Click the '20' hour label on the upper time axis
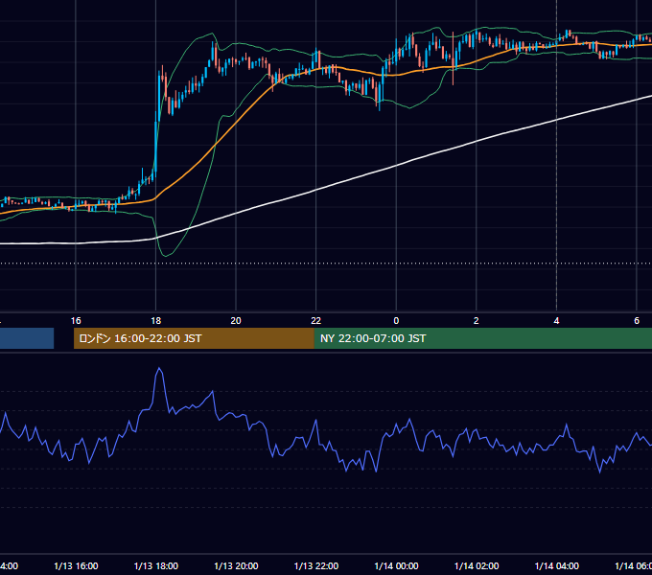The height and width of the screenshot is (575, 652). click(236, 321)
